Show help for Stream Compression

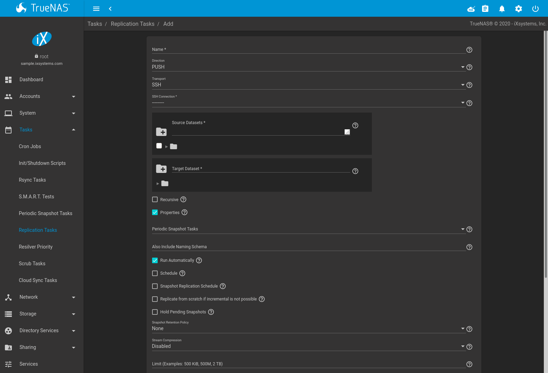click(x=470, y=347)
